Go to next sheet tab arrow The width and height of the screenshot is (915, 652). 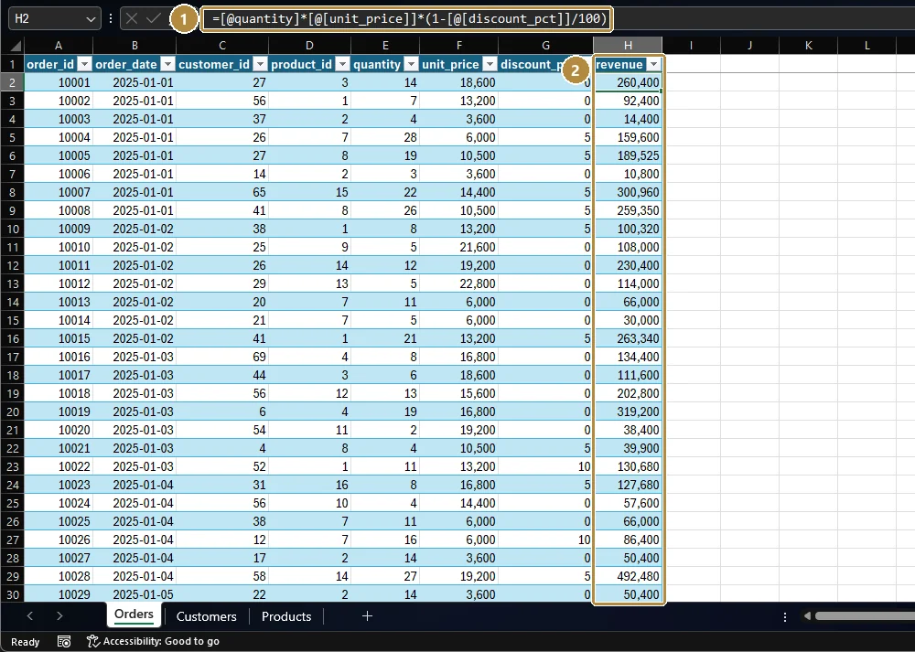click(x=59, y=615)
